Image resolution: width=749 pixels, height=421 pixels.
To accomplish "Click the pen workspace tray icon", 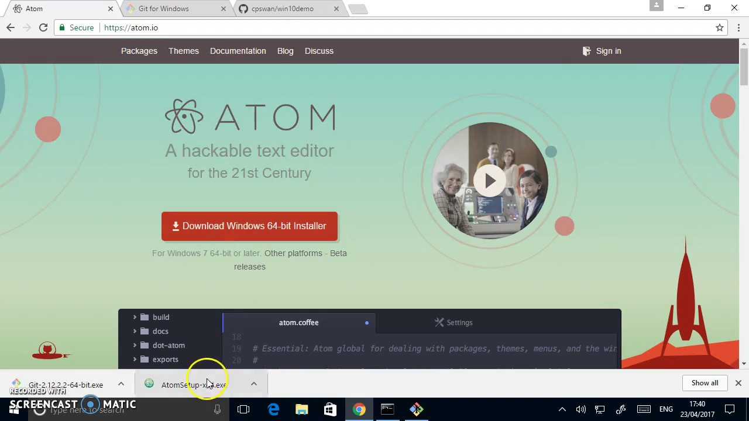I will (x=621, y=409).
